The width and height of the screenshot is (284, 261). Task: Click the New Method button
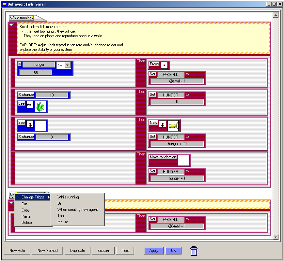(47, 251)
